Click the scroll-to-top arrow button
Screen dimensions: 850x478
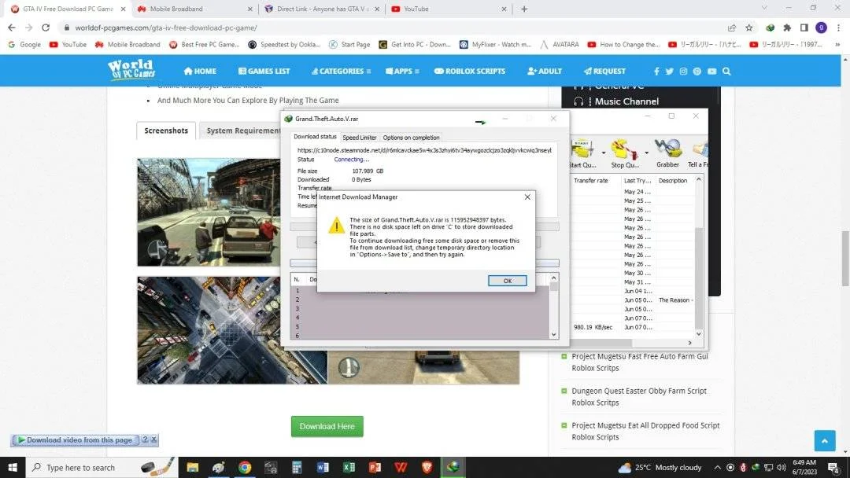825,440
